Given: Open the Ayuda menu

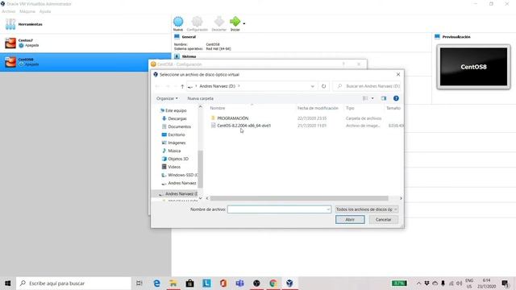Looking at the screenshot, I should tap(45, 11).
